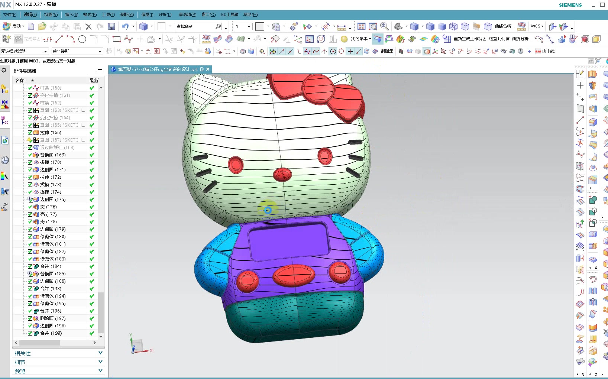
Task: Click 检查几何体 button
Action: click(x=499, y=39)
